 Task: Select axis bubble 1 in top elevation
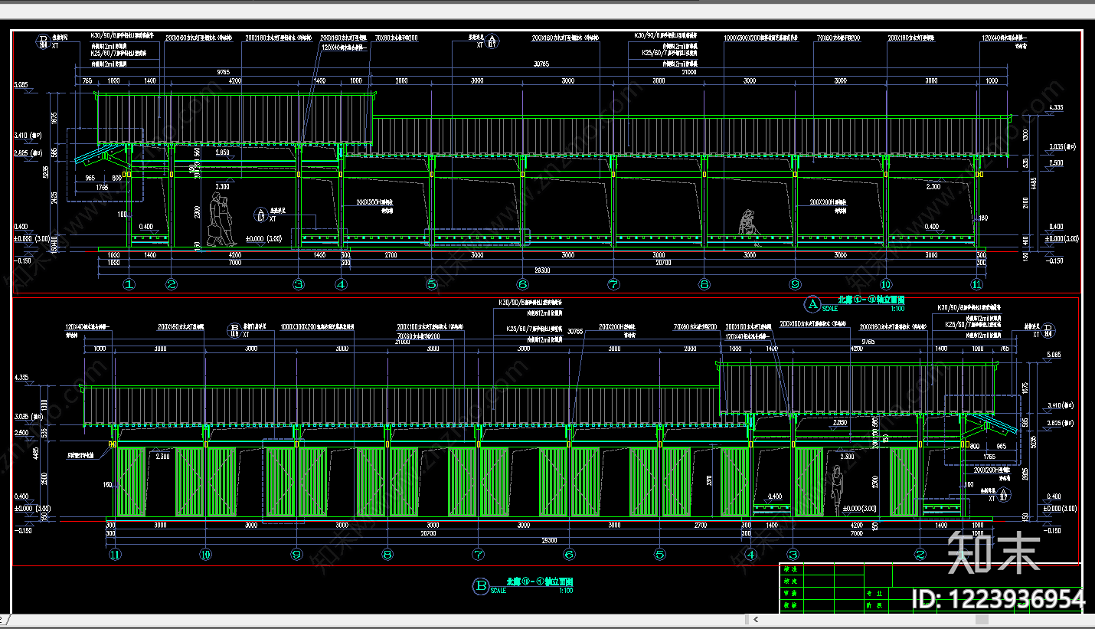coord(129,284)
